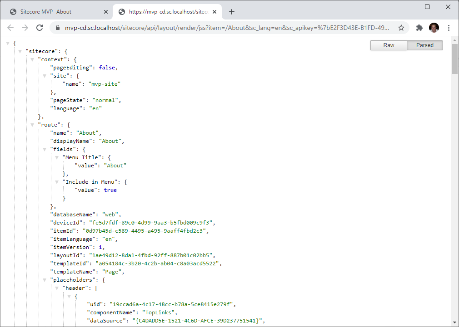
Task: Collapse the "route" node
Action: (x=32, y=125)
